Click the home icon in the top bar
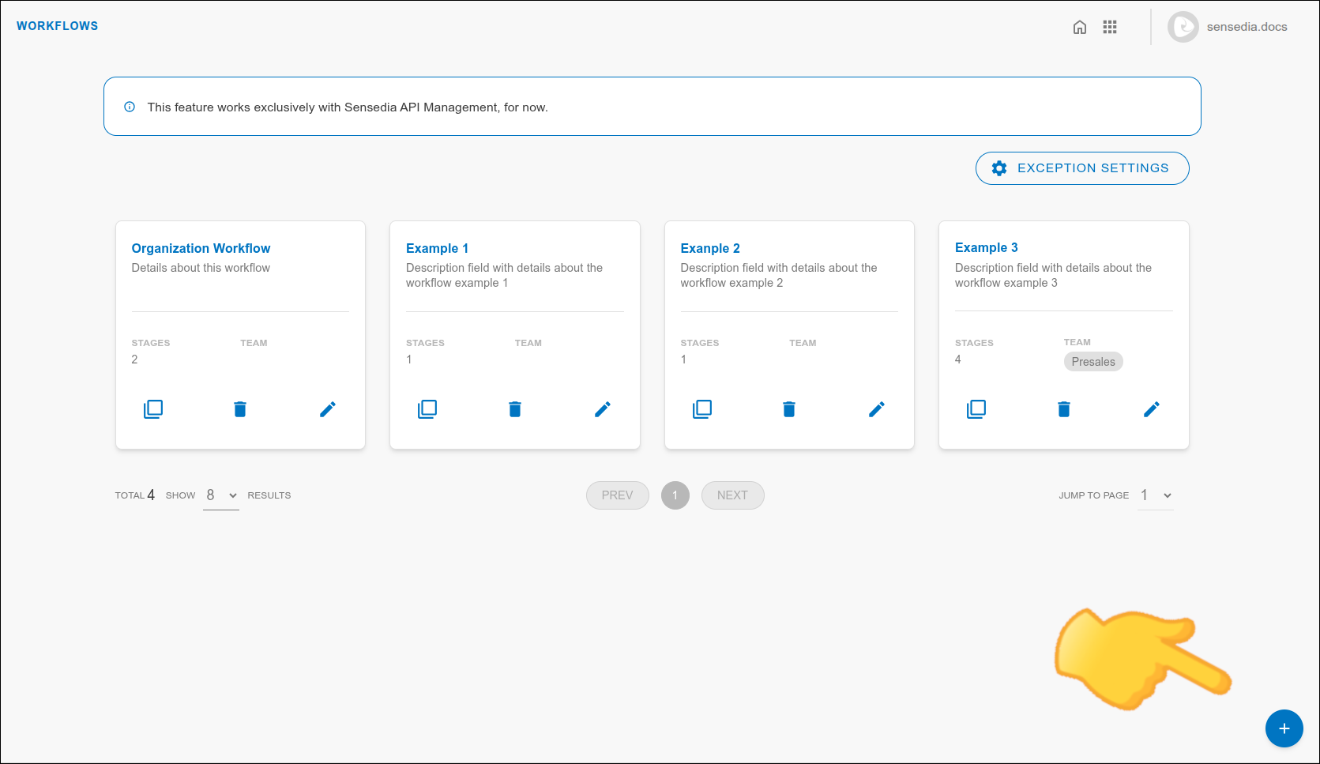Viewport: 1320px width, 764px height. point(1080,26)
